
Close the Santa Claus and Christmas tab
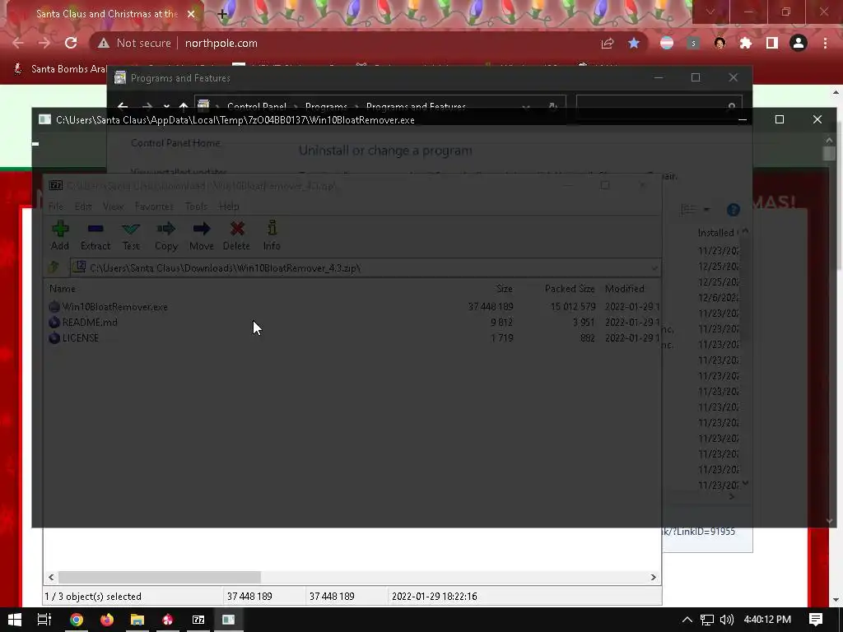[x=191, y=14]
